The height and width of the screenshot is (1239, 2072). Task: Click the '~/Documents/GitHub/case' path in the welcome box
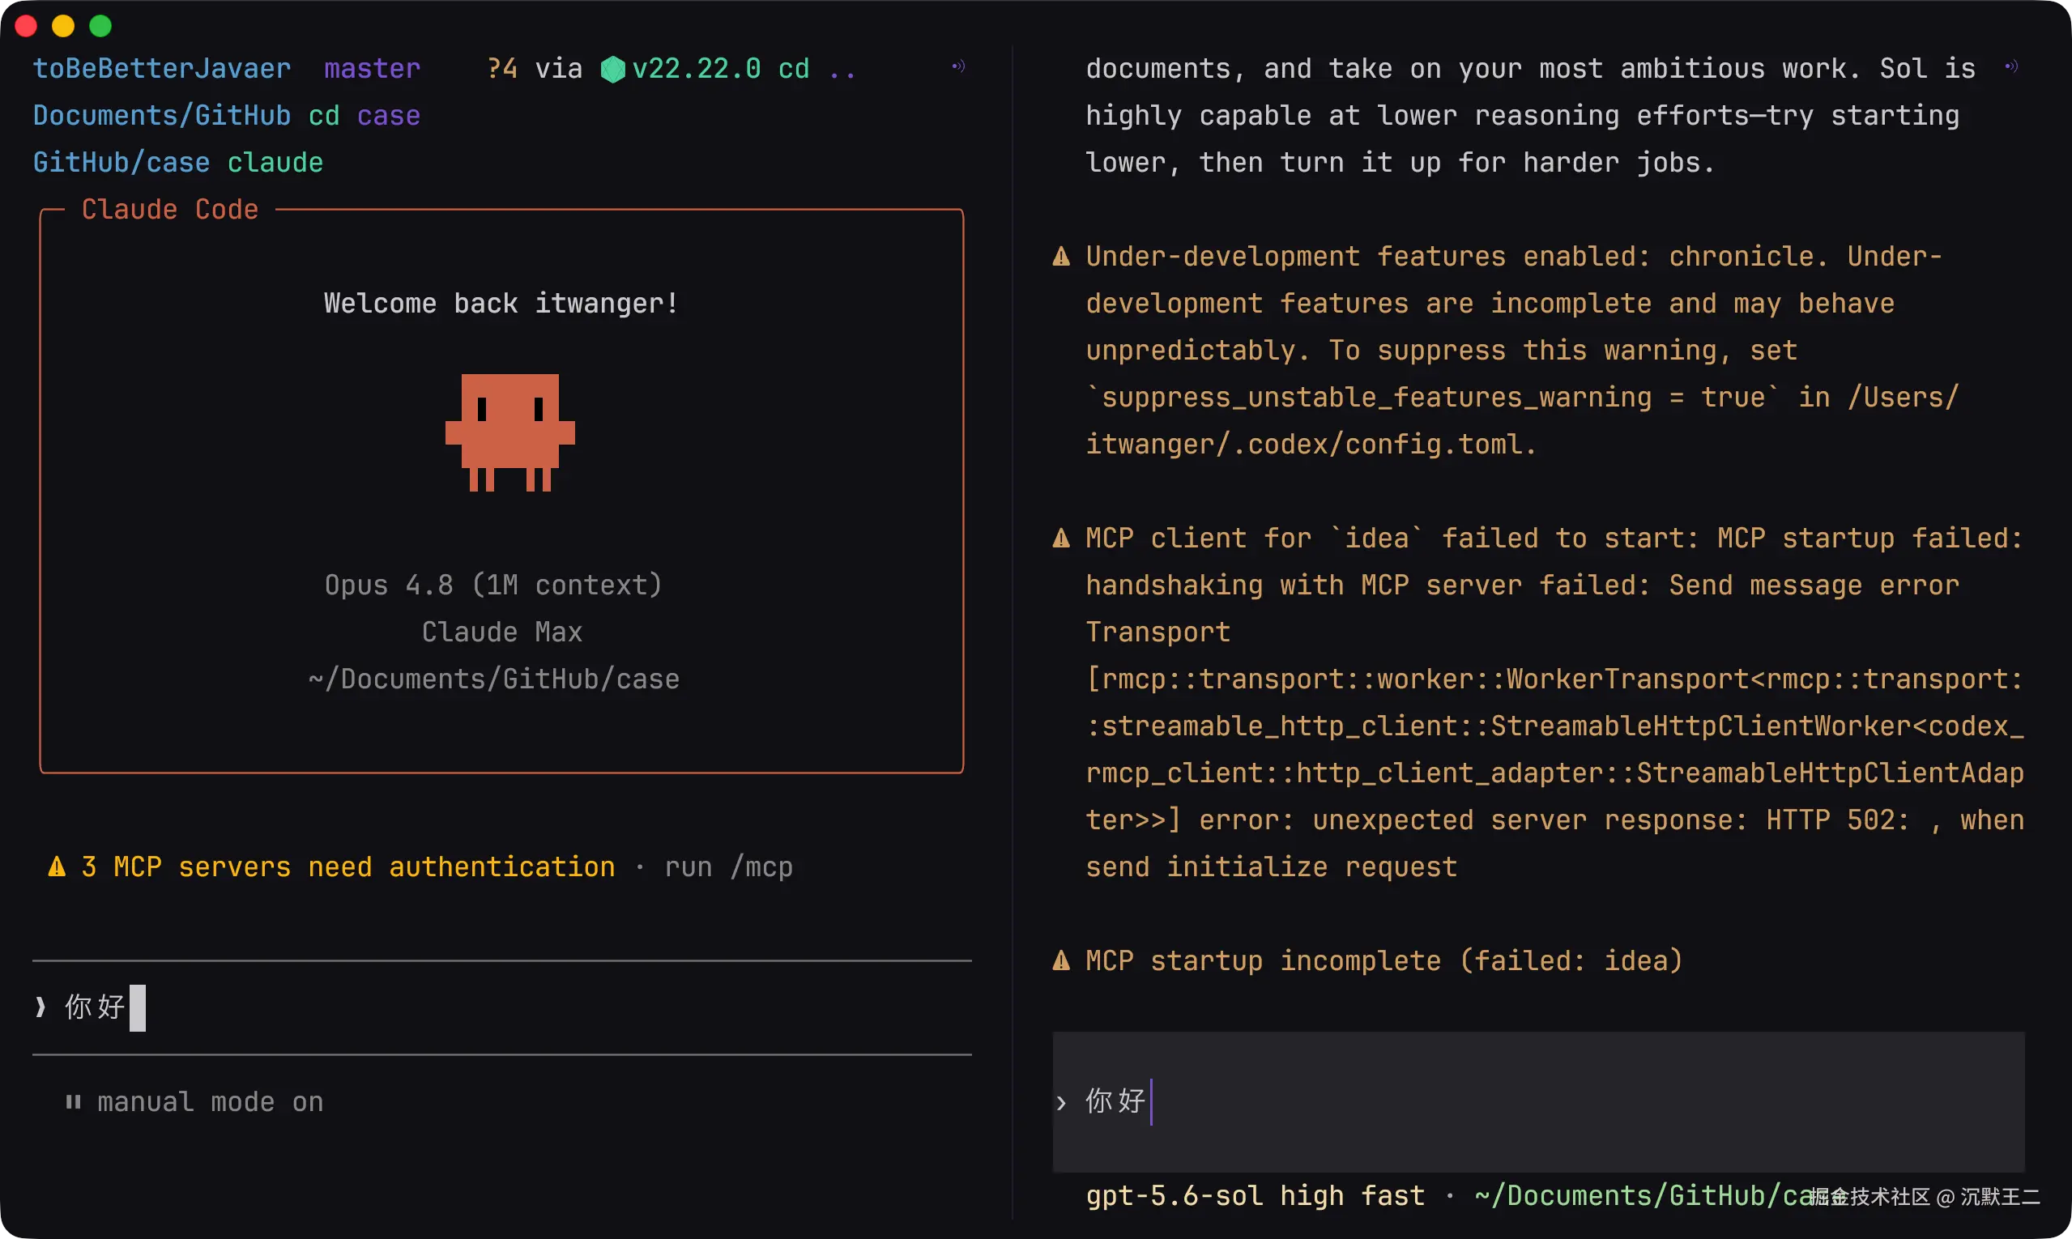coord(493,679)
